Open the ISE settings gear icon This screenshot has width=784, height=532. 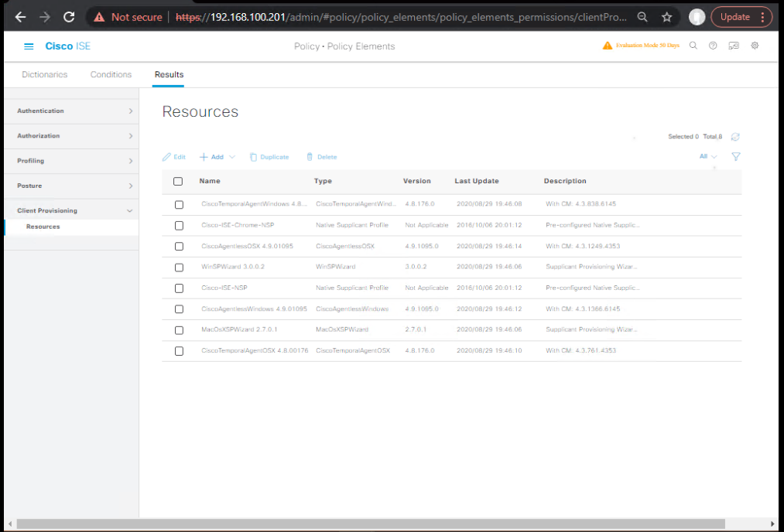point(755,46)
